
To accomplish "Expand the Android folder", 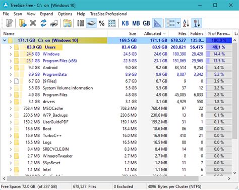I will (x=11, y=68).
